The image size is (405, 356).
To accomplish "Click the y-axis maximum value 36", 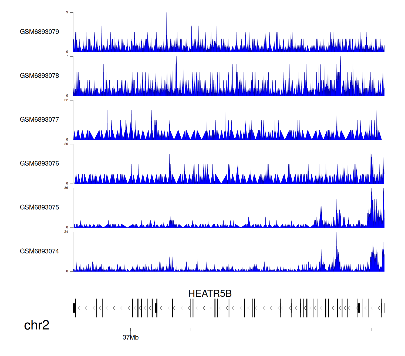I will 66,188.
